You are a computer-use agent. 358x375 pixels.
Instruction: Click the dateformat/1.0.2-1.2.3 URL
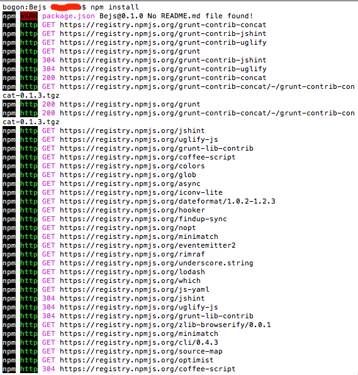click(167, 201)
